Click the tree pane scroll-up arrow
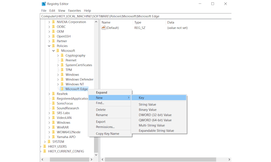This screenshot has width=271, height=162. click(96, 22)
